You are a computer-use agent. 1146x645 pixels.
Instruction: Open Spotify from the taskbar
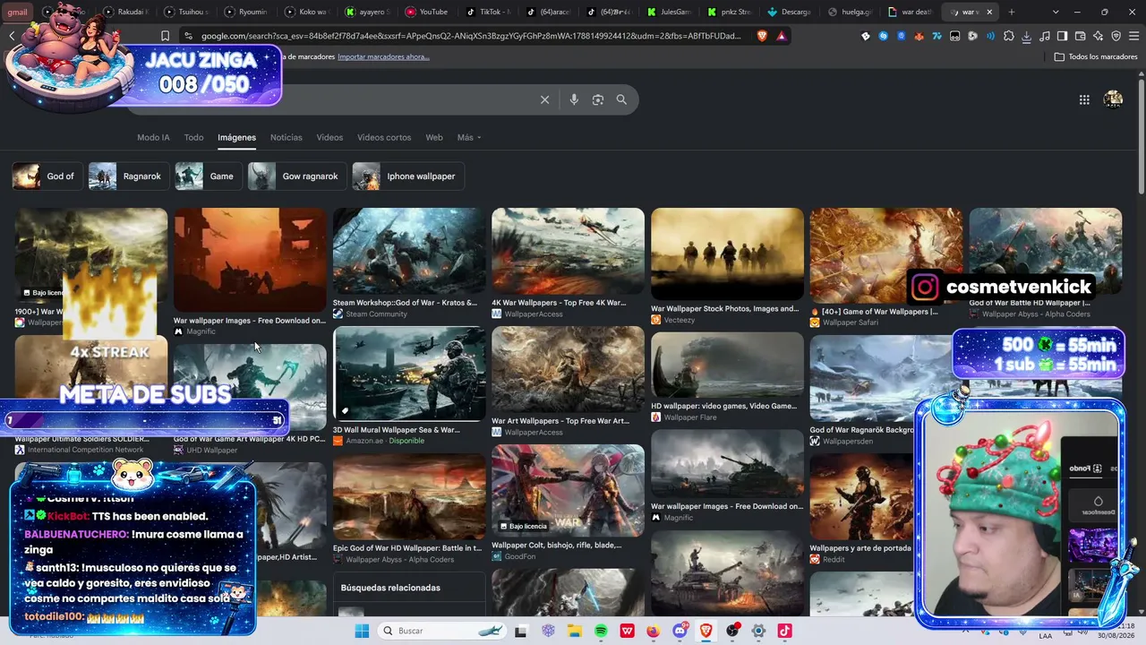click(x=601, y=631)
